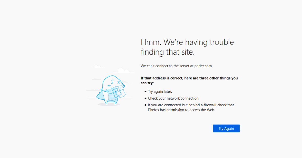Viewport: 302px width, 158px height.
Task: Click the Try Again button
Action: 226,128
